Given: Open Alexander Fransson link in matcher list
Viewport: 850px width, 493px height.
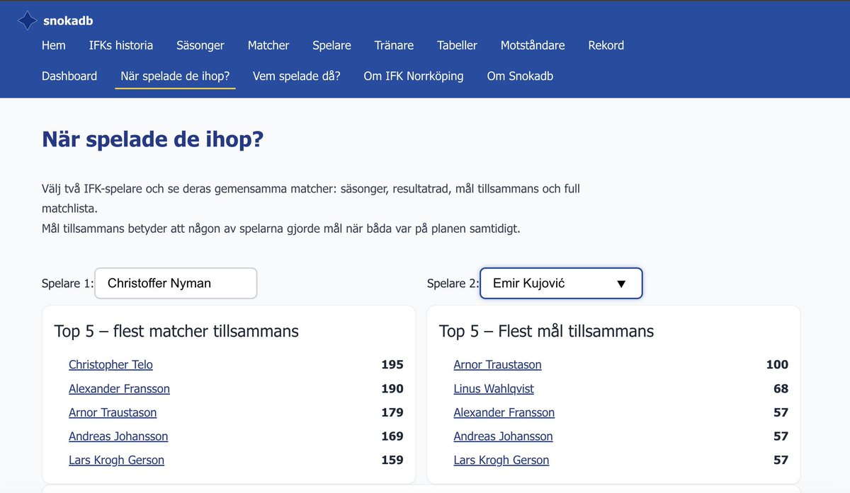Looking at the screenshot, I should 119,388.
